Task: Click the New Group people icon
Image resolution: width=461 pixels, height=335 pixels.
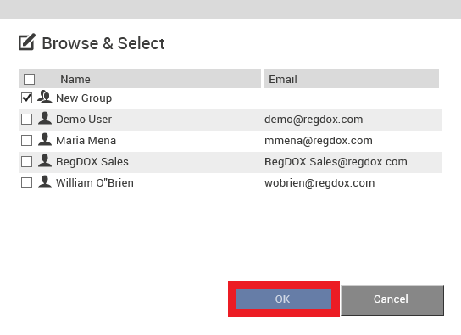Action: click(45, 97)
